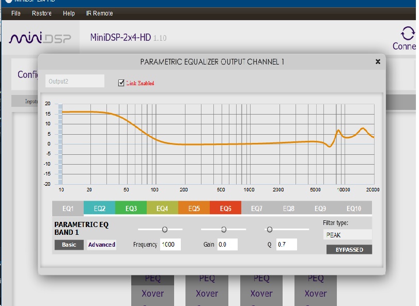Select the EQ9 band tab
Screen dimensions: 419x306
[x=320, y=208]
